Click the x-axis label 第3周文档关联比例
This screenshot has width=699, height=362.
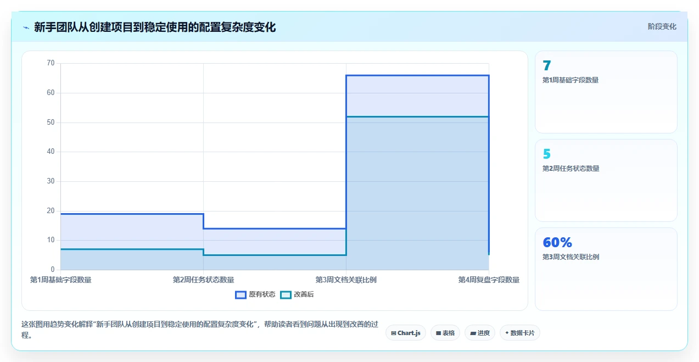coord(346,280)
